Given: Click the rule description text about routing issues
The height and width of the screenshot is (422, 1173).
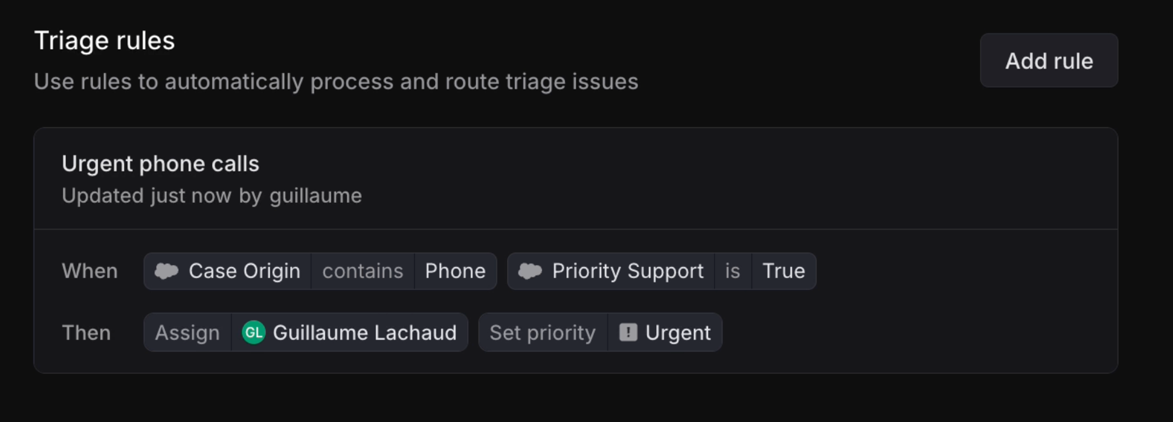Looking at the screenshot, I should (336, 82).
